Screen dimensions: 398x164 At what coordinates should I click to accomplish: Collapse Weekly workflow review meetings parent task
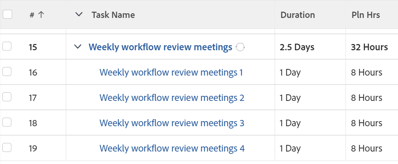click(78, 47)
